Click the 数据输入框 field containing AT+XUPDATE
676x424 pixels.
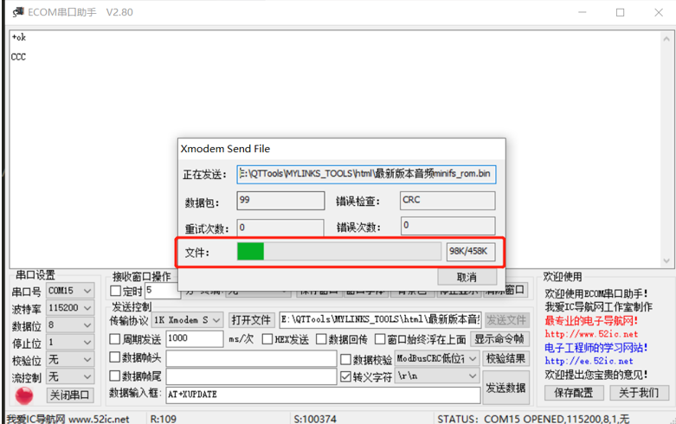pos(322,395)
